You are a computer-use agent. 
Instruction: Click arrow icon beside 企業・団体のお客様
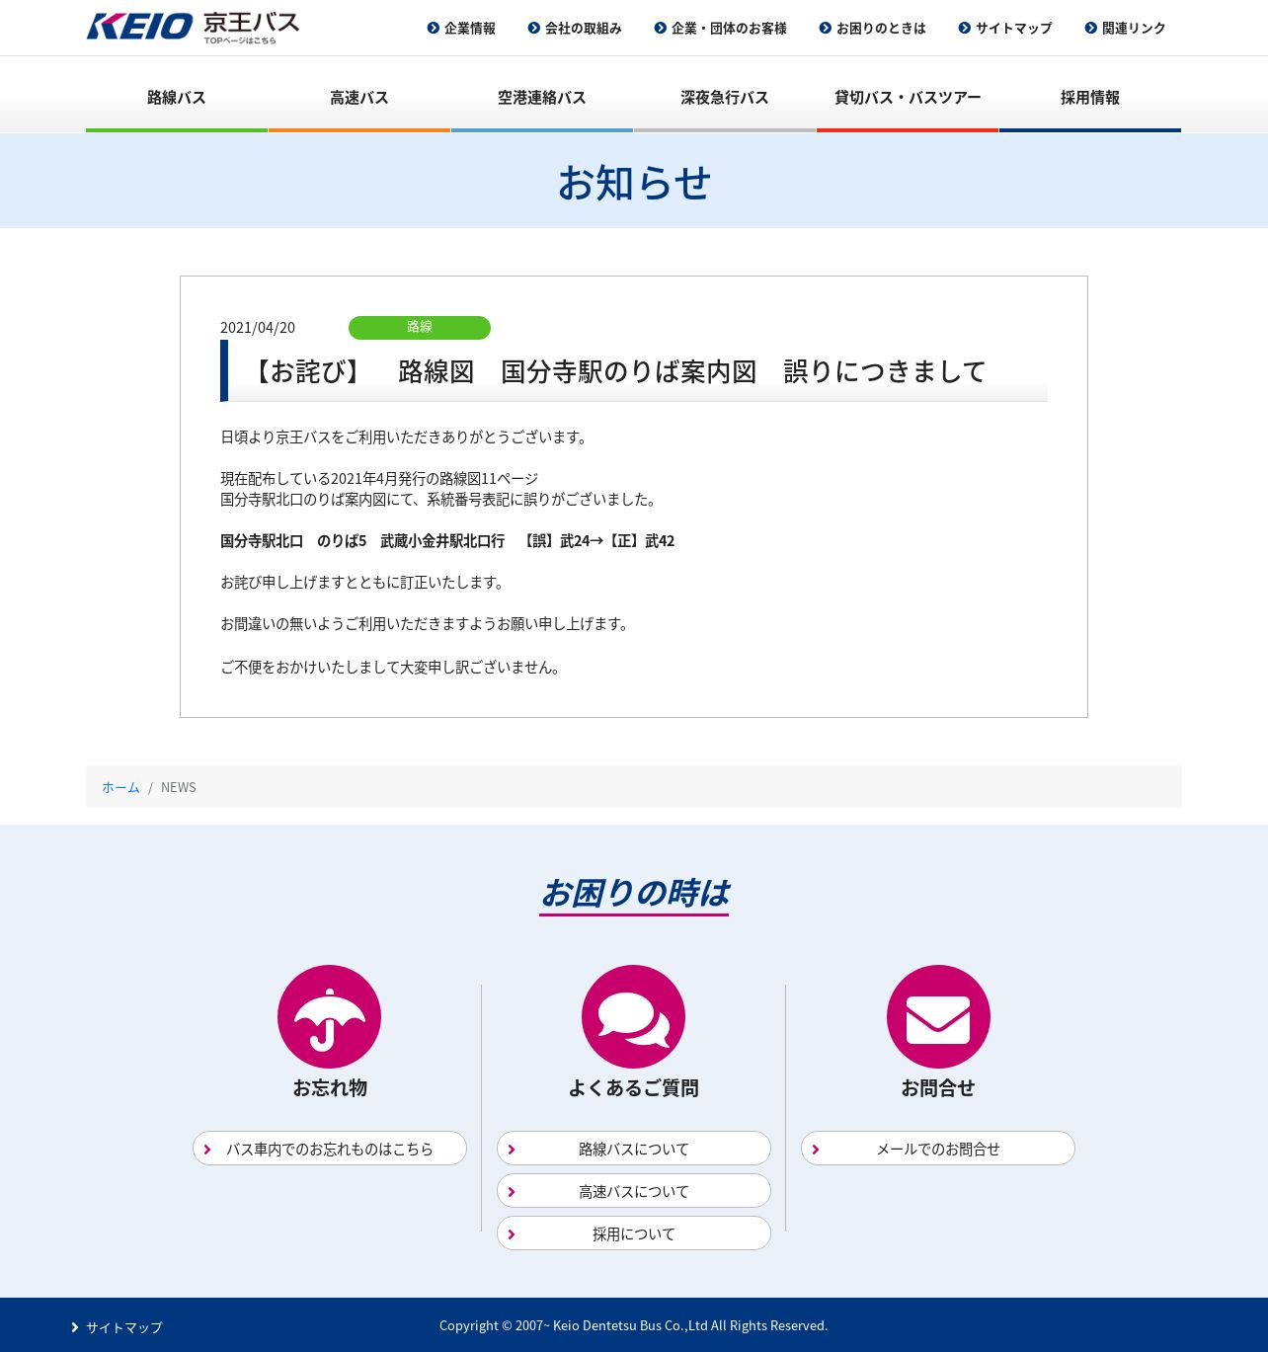[661, 28]
